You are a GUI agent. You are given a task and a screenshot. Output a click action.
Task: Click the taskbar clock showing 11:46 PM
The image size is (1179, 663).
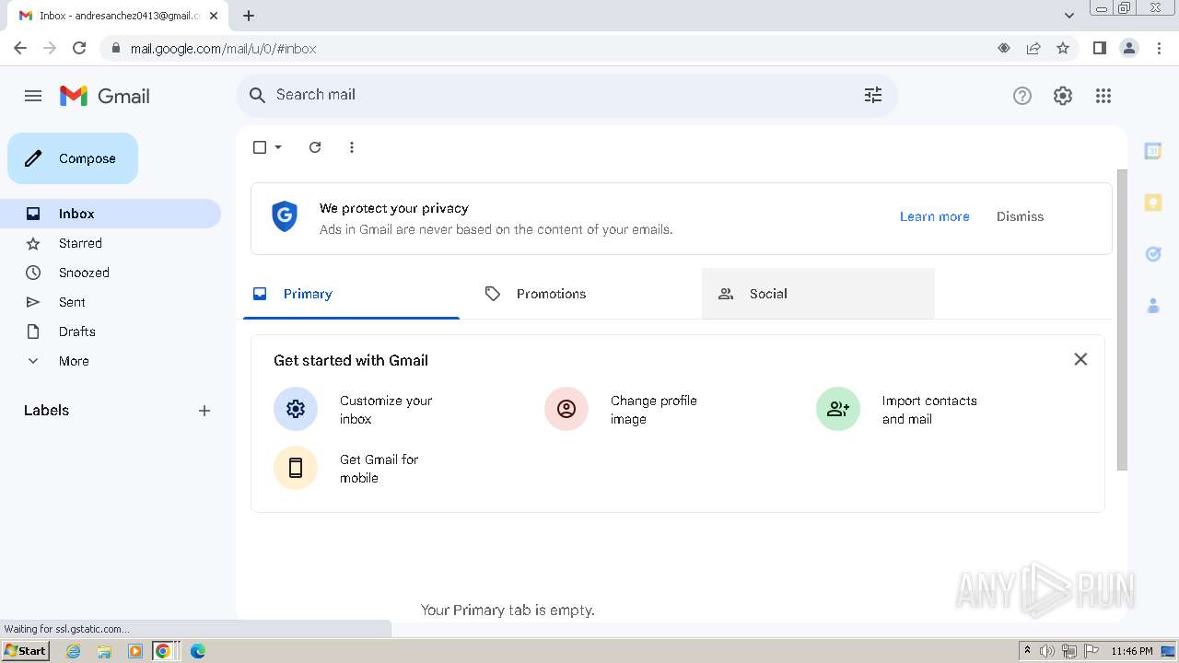tap(1132, 651)
